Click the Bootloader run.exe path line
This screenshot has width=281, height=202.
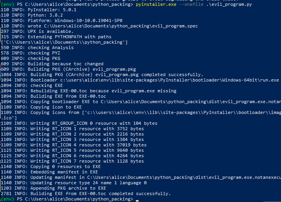[x=140, y=80]
